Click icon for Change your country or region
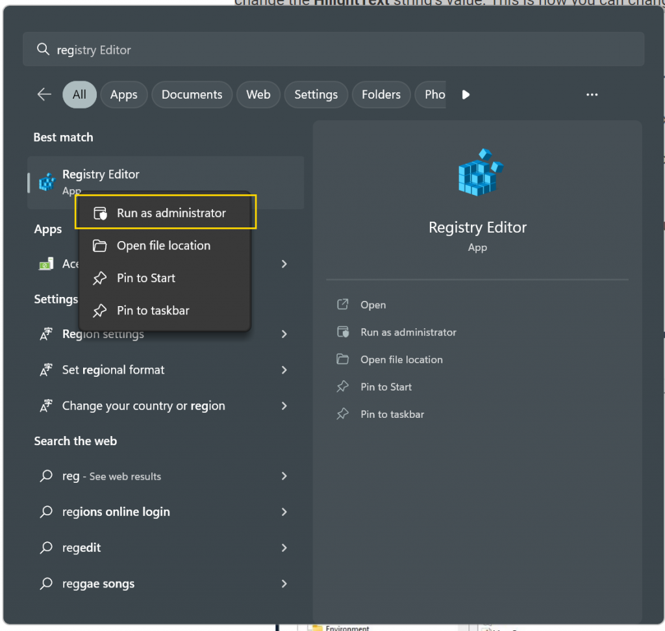This screenshot has height=631, width=665. coord(46,406)
